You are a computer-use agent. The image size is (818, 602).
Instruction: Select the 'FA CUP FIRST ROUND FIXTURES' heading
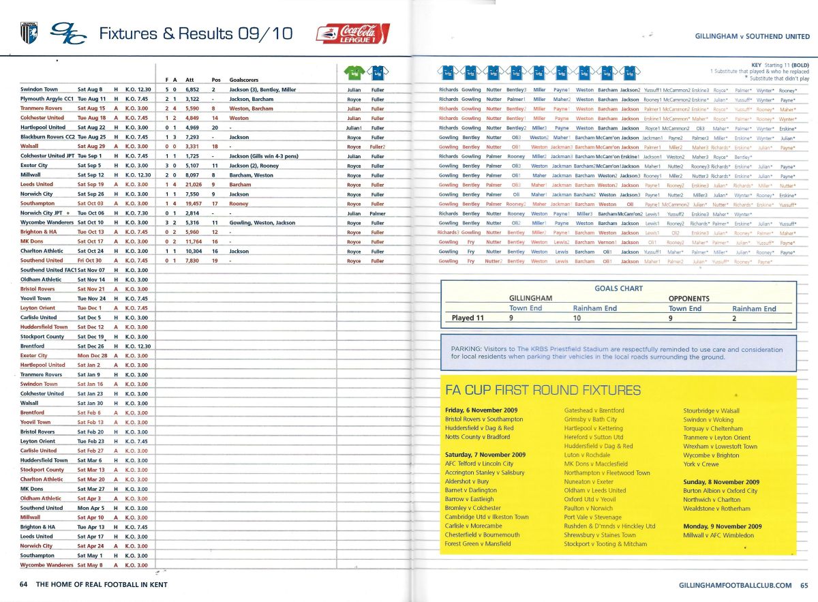click(x=543, y=391)
